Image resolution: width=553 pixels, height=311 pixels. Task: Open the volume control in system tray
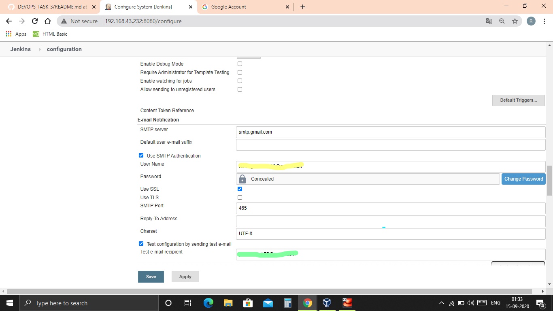470,303
